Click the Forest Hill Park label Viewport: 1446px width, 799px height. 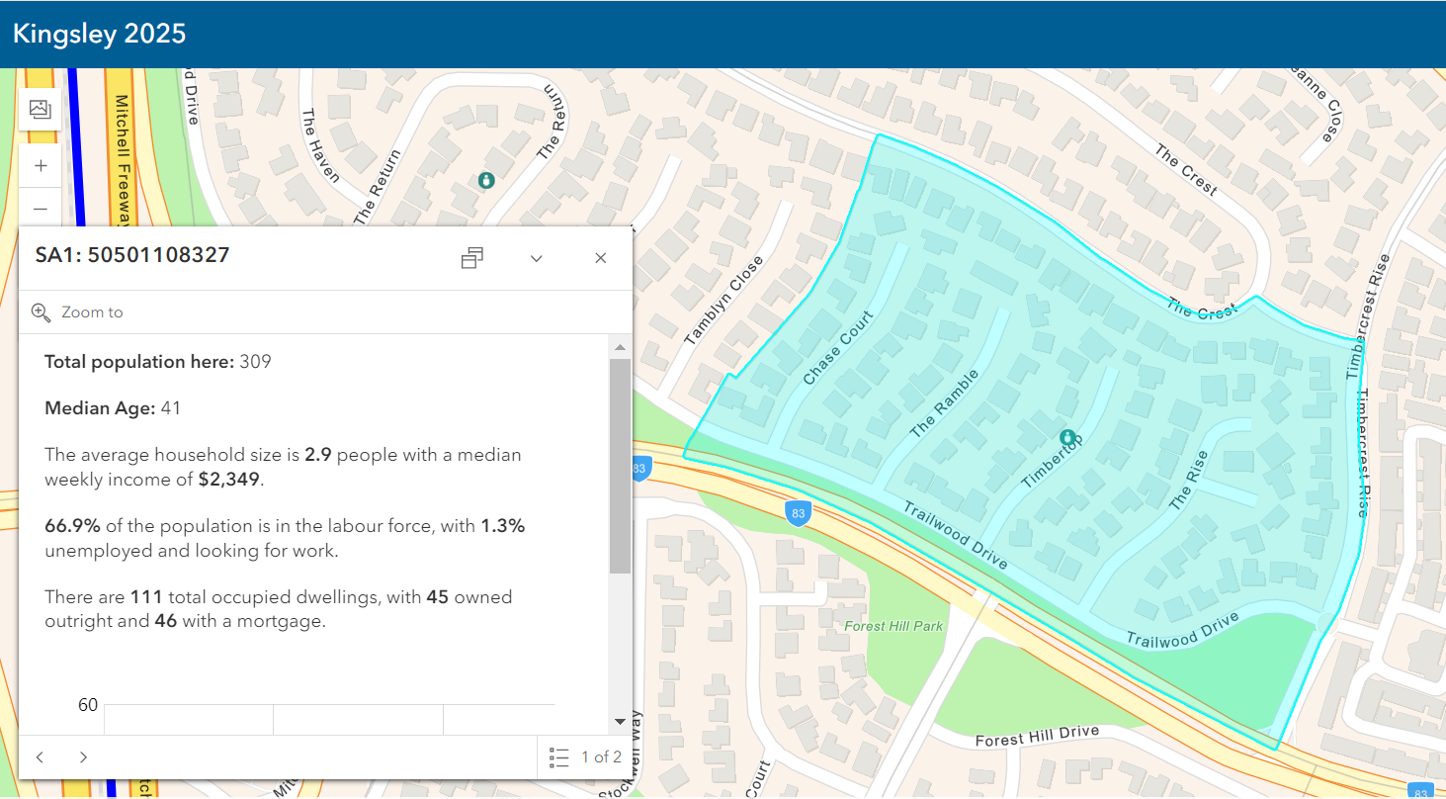click(893, 626)
